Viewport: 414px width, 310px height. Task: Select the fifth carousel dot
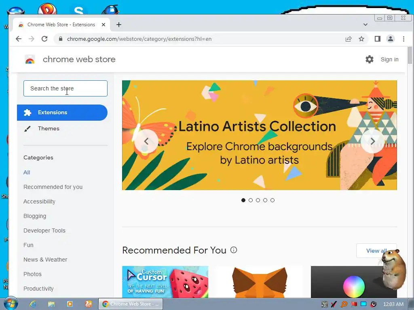pos(272,200)
